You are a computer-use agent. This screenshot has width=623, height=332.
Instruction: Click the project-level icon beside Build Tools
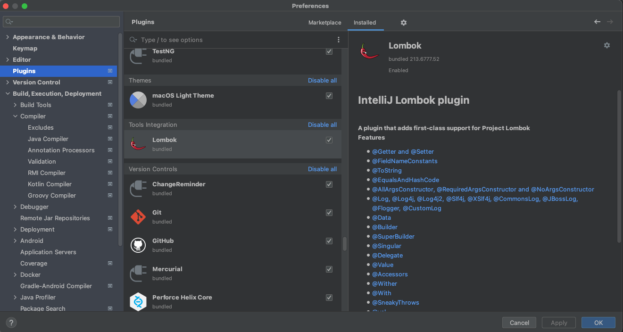[110, 105]
